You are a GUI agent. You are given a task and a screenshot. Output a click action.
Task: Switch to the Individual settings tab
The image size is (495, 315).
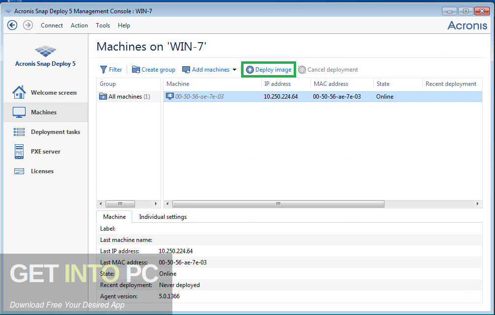(163, 216)
